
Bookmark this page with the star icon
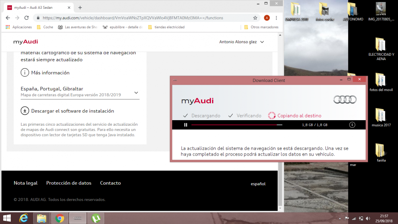coord(255,18)
